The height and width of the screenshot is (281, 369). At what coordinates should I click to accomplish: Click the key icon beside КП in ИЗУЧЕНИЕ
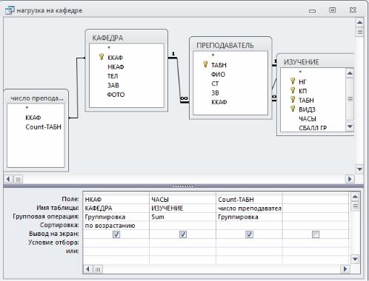pos(293,90)
